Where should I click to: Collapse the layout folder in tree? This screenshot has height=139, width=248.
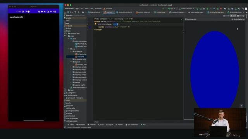(x=71, y=62)
